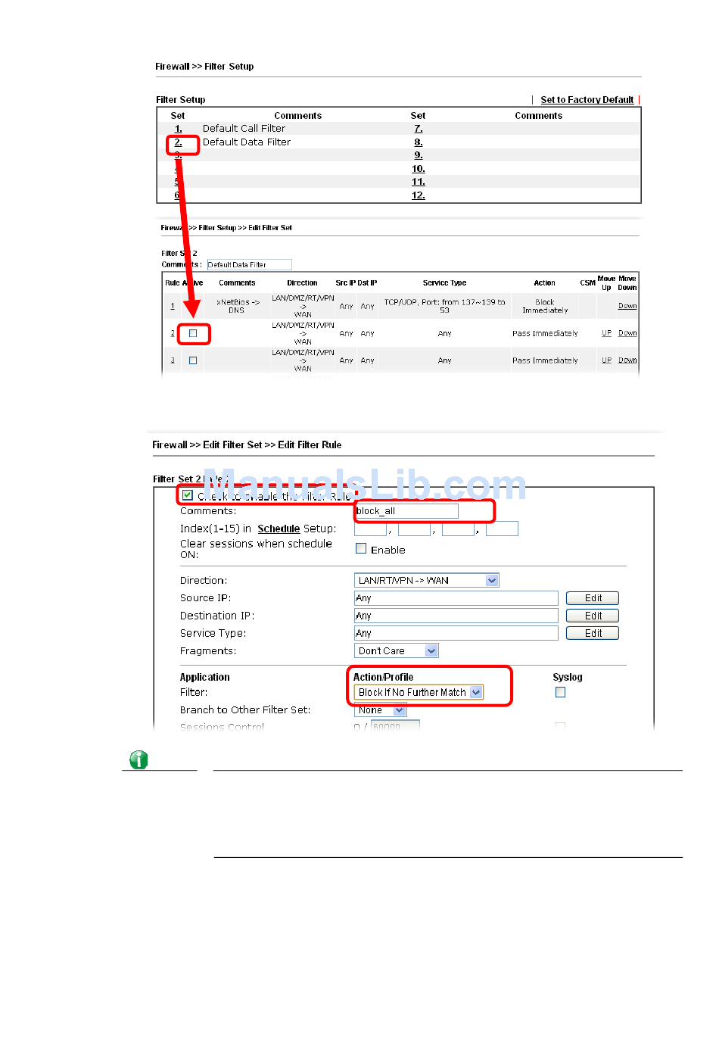Click Default Data Filter comments field
Screen dimensions: 719x1051
click(249, 265)
